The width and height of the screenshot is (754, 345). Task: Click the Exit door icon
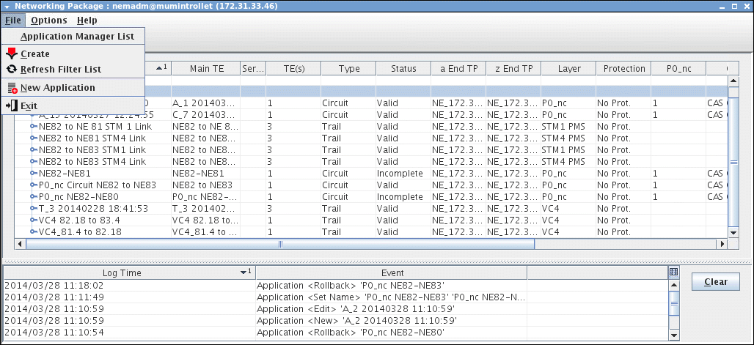point(11,106)
